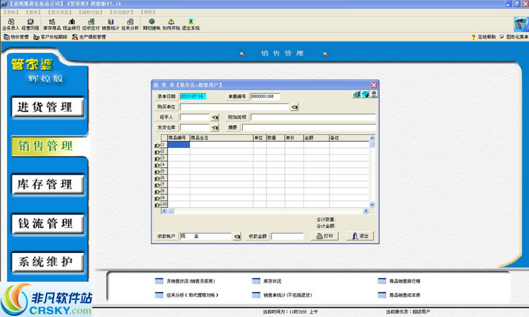Click into the 经手人 input field

[x=195, y=117]
